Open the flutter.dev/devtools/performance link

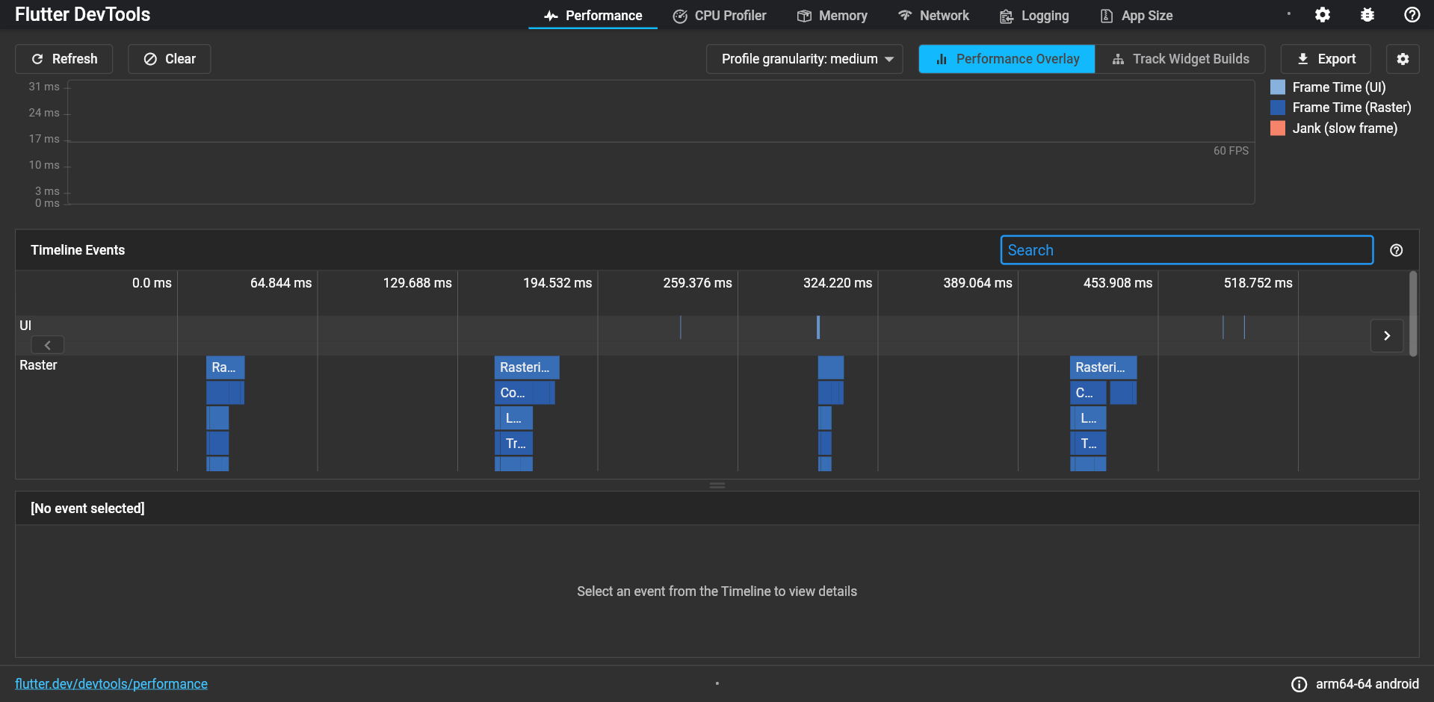tap(111, 683)
